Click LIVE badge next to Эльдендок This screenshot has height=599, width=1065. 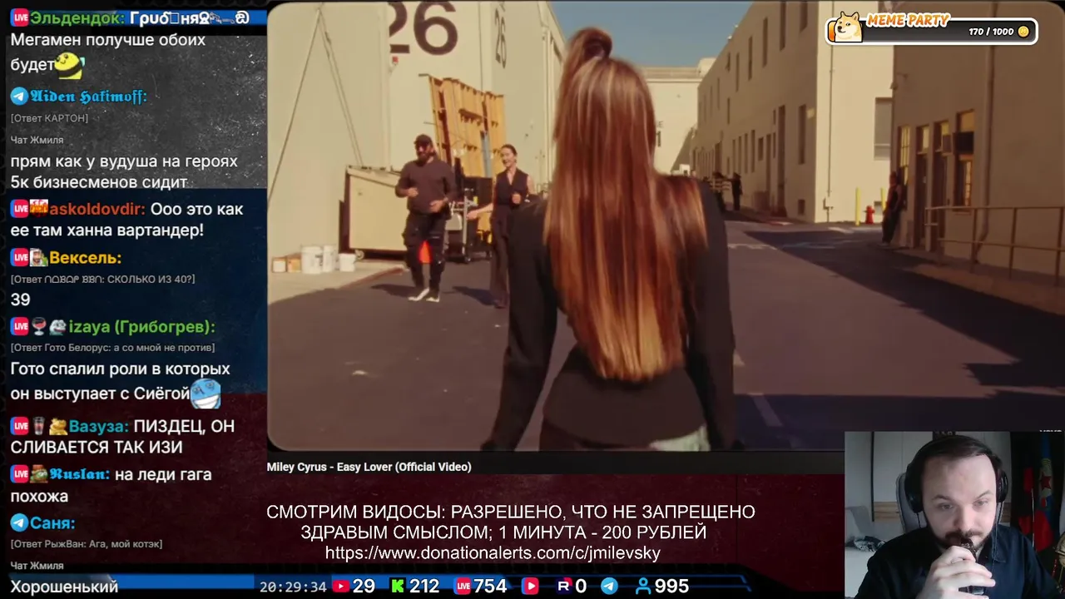[19, 17]
